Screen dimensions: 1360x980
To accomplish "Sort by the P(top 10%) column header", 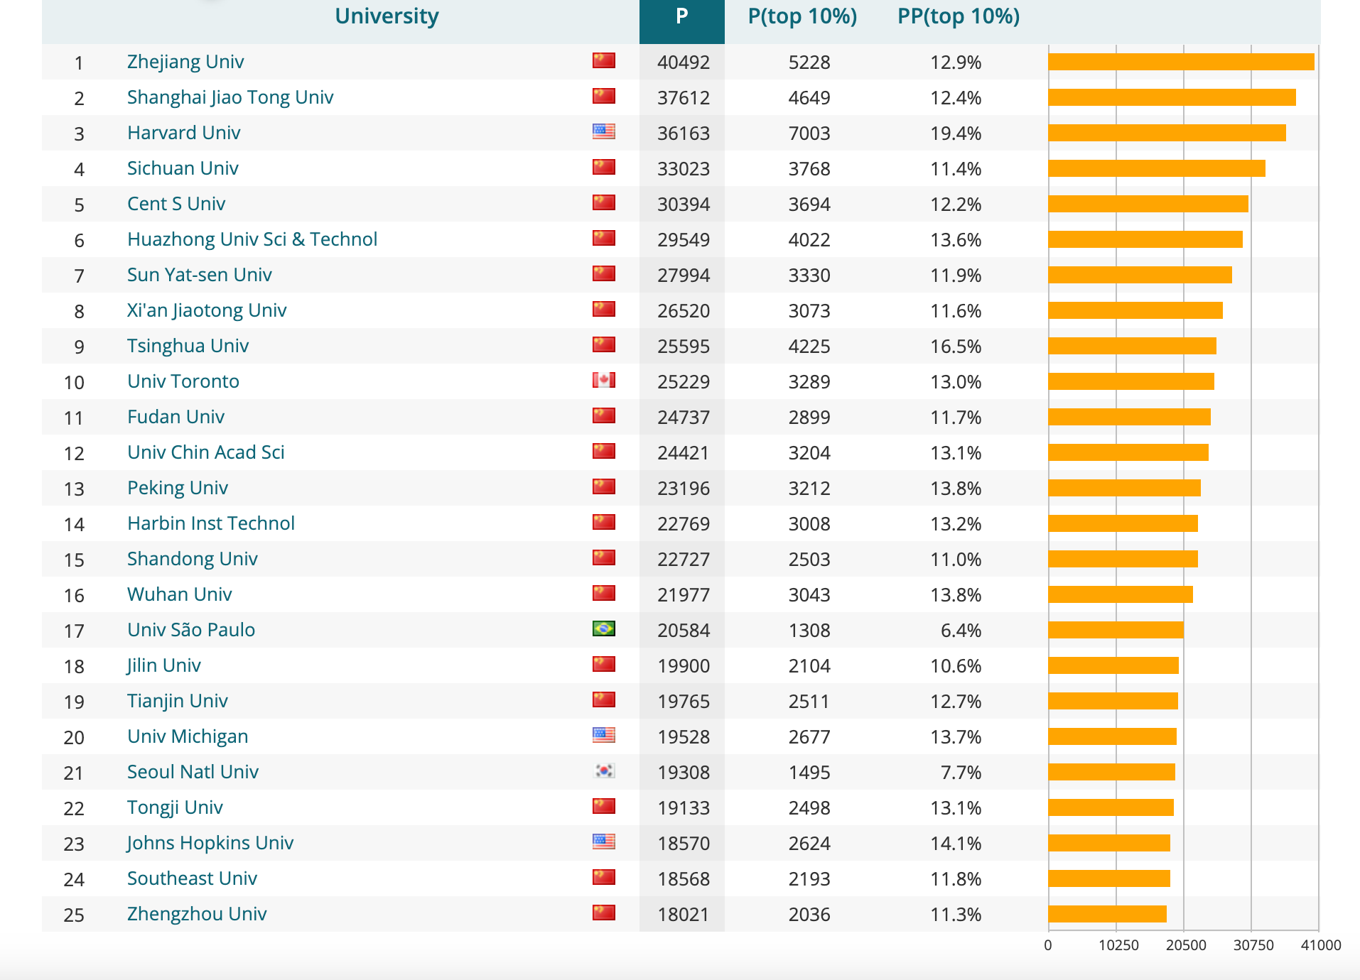I will (802, 17).
